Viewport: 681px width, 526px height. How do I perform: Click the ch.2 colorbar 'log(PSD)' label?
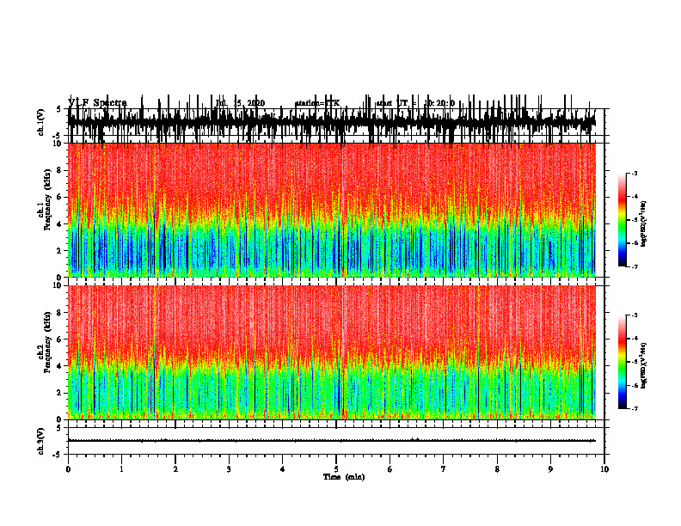(644, 365)
